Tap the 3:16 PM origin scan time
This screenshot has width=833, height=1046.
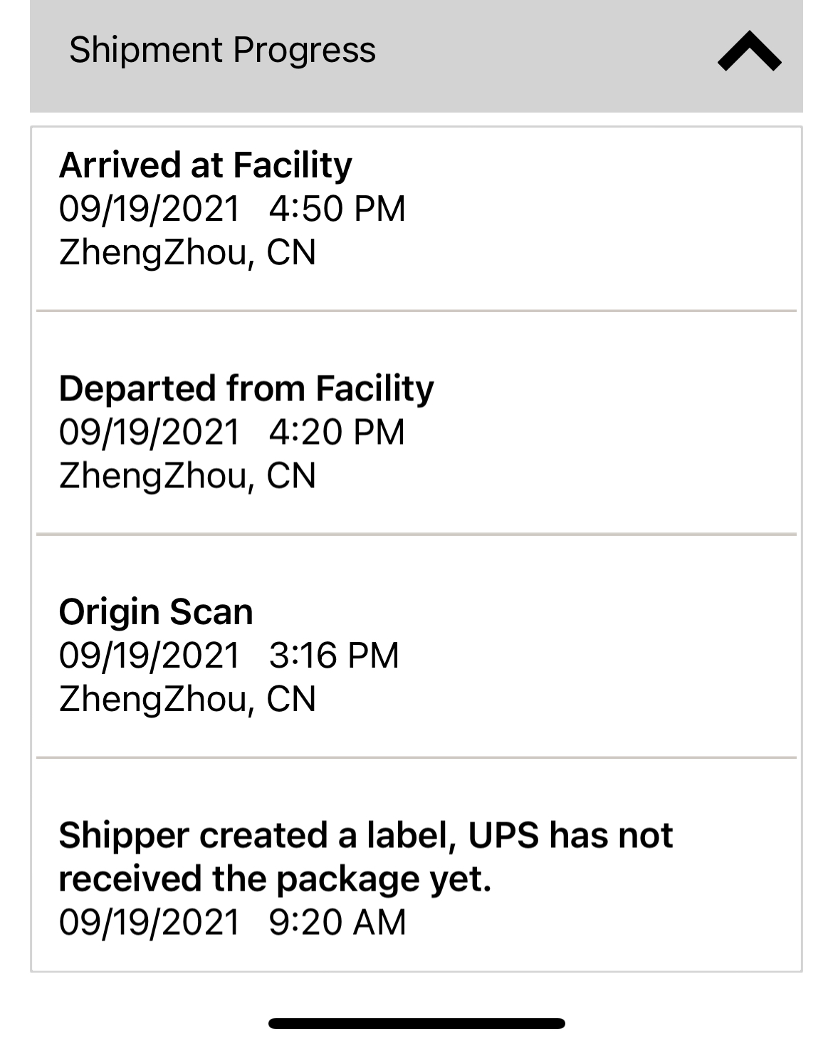pos(334,656)
